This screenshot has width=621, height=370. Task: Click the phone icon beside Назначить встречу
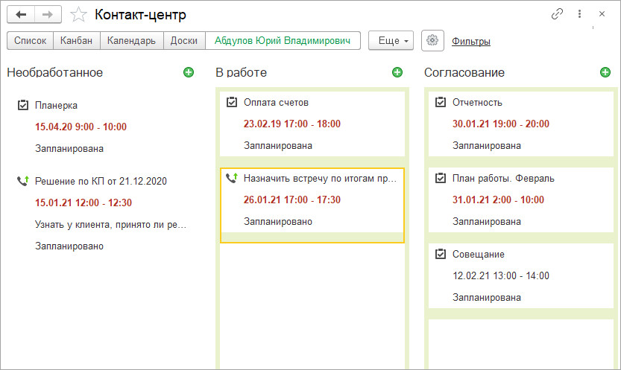(x=232, y=178)
